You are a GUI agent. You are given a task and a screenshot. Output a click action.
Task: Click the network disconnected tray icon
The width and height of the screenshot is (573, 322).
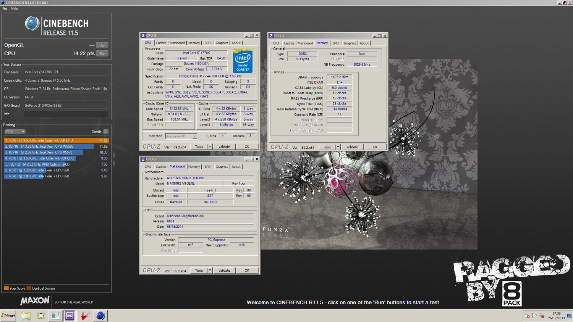(x=541, y=316)
